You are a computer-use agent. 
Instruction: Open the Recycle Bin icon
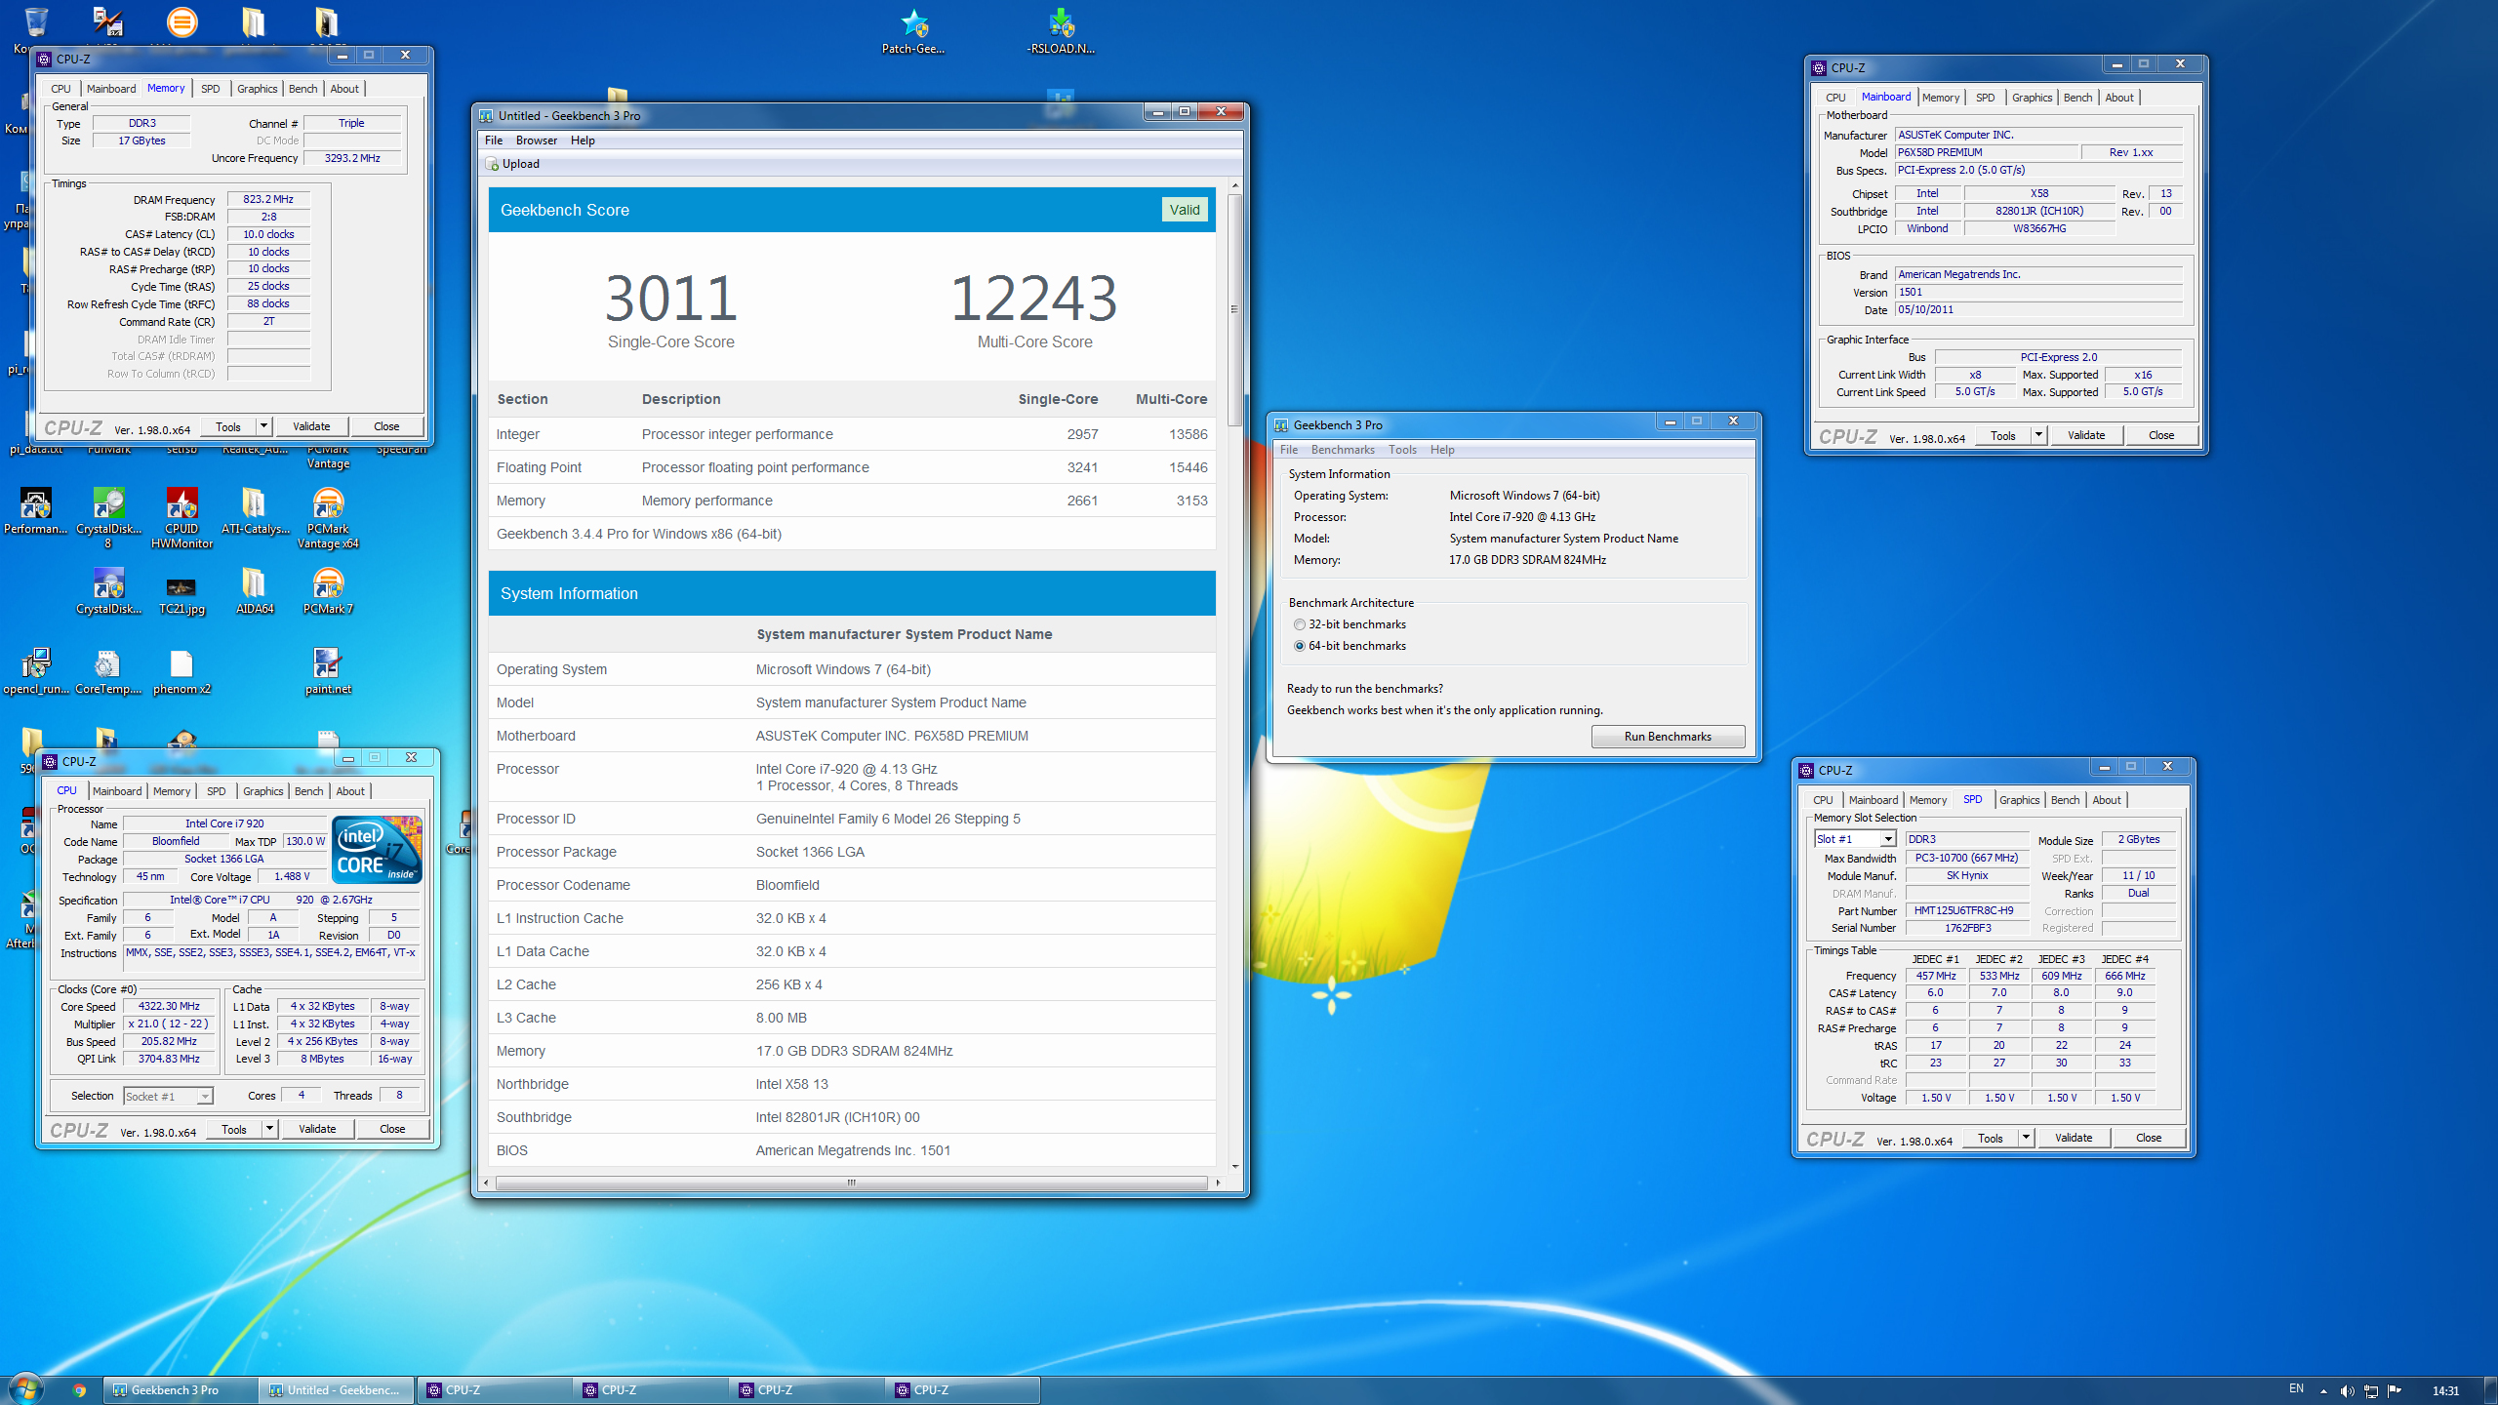click(36, 21)
